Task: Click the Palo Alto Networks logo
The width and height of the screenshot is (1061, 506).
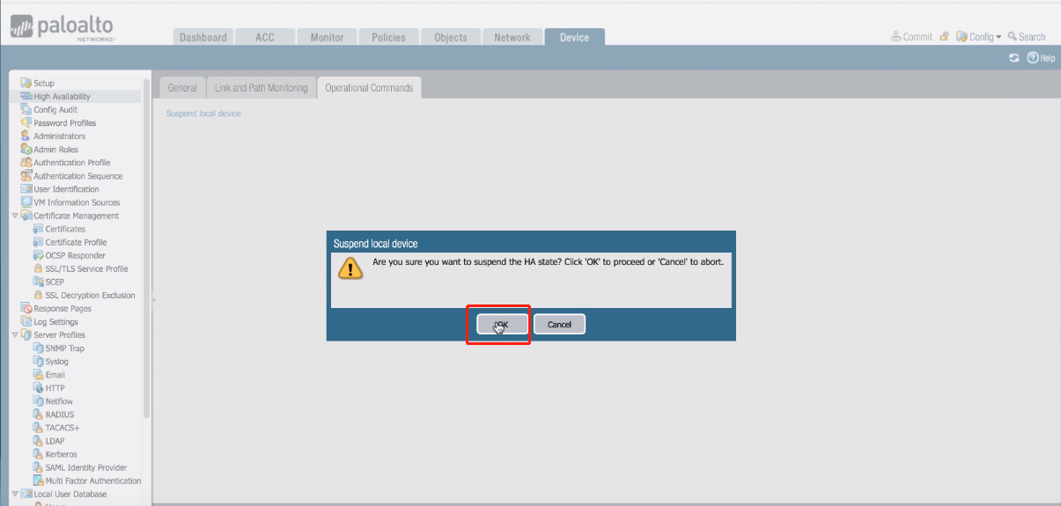Action: 62,28
